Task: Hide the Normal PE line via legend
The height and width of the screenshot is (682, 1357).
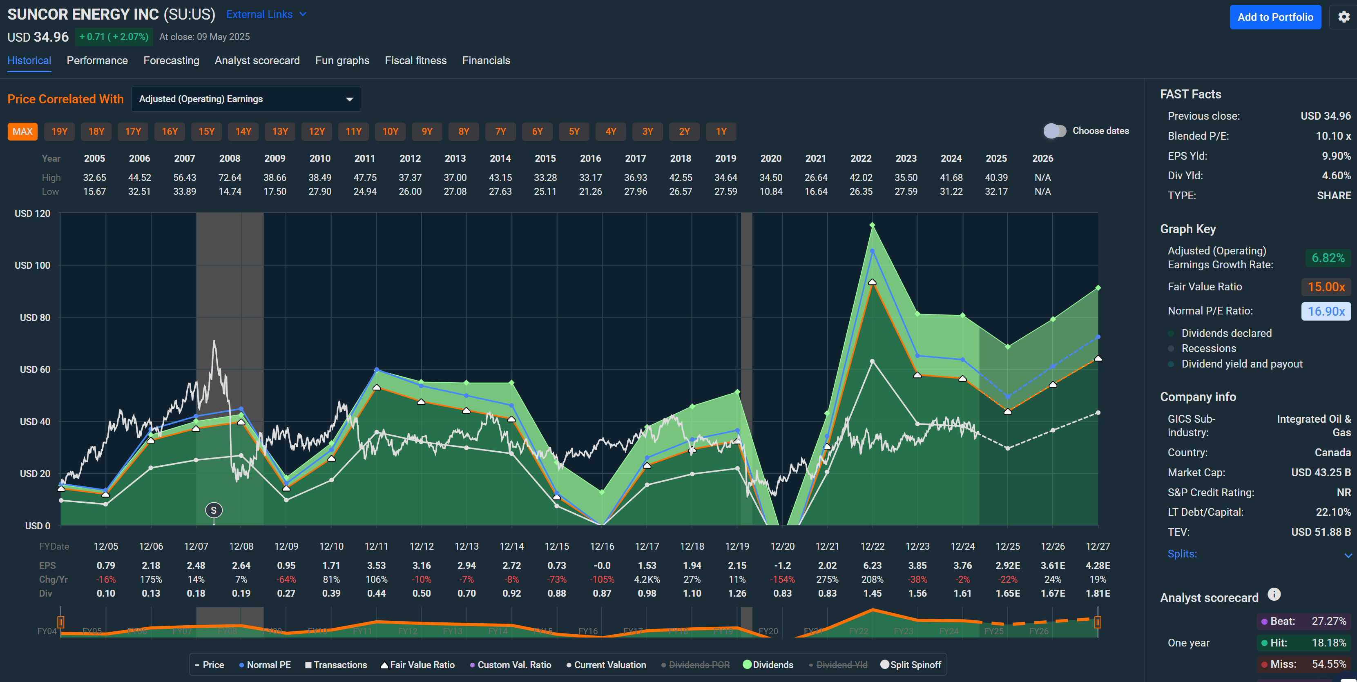Action: coord(265,664)
